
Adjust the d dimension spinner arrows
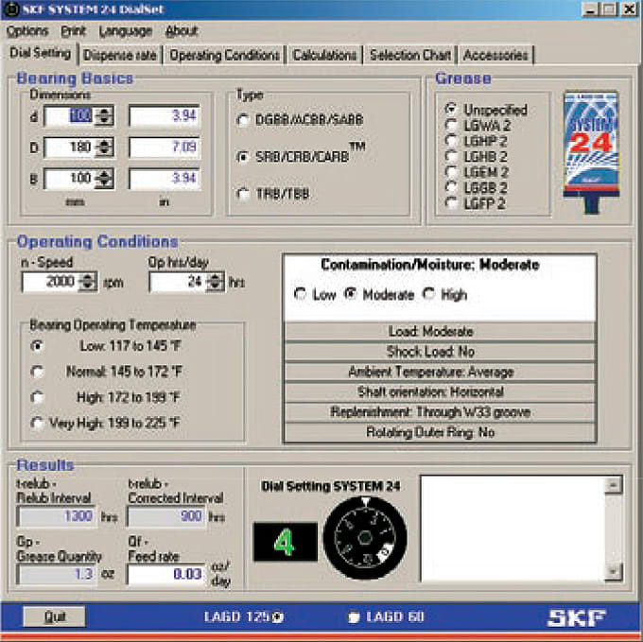pos(104,116)
